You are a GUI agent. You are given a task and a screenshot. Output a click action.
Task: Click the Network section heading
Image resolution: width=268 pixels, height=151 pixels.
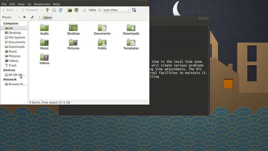pos(10,79)
